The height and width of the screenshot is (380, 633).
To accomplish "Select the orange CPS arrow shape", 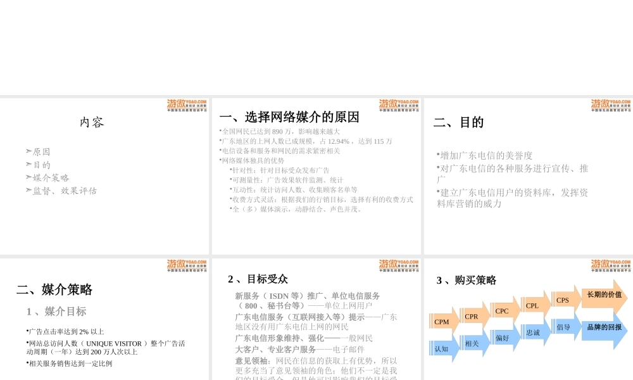I will pyautogui.click(x=566, y=300).
